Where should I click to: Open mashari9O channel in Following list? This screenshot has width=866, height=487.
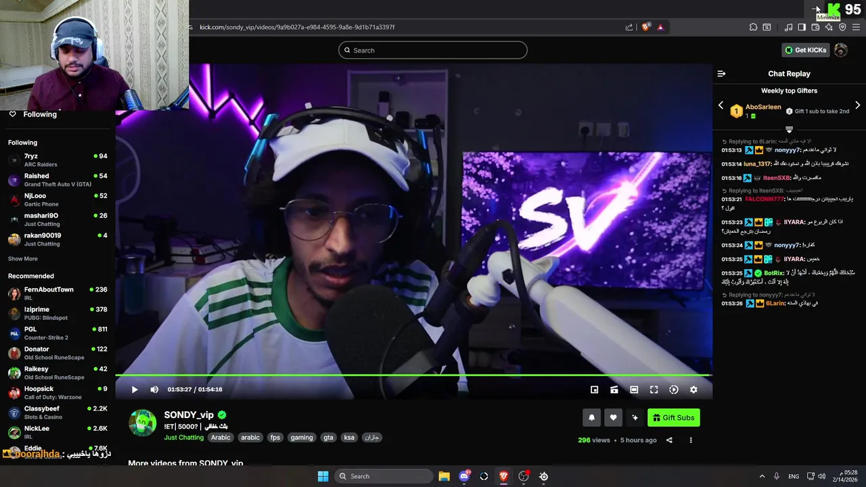pos(58,219)
